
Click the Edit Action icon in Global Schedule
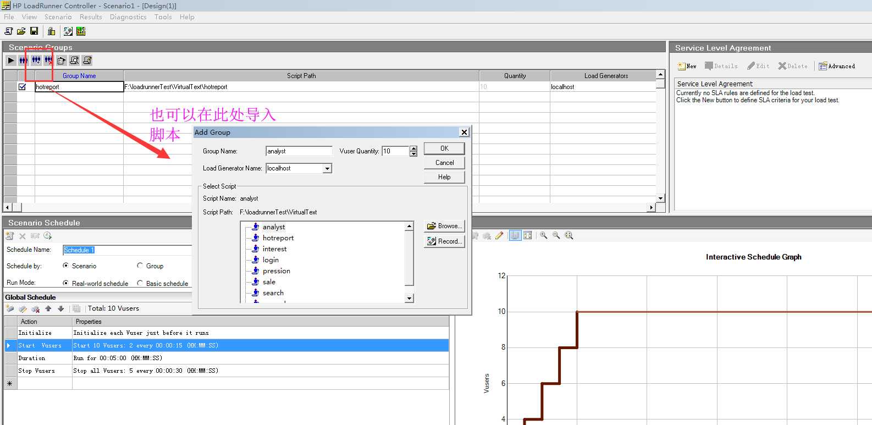[23, 308]
